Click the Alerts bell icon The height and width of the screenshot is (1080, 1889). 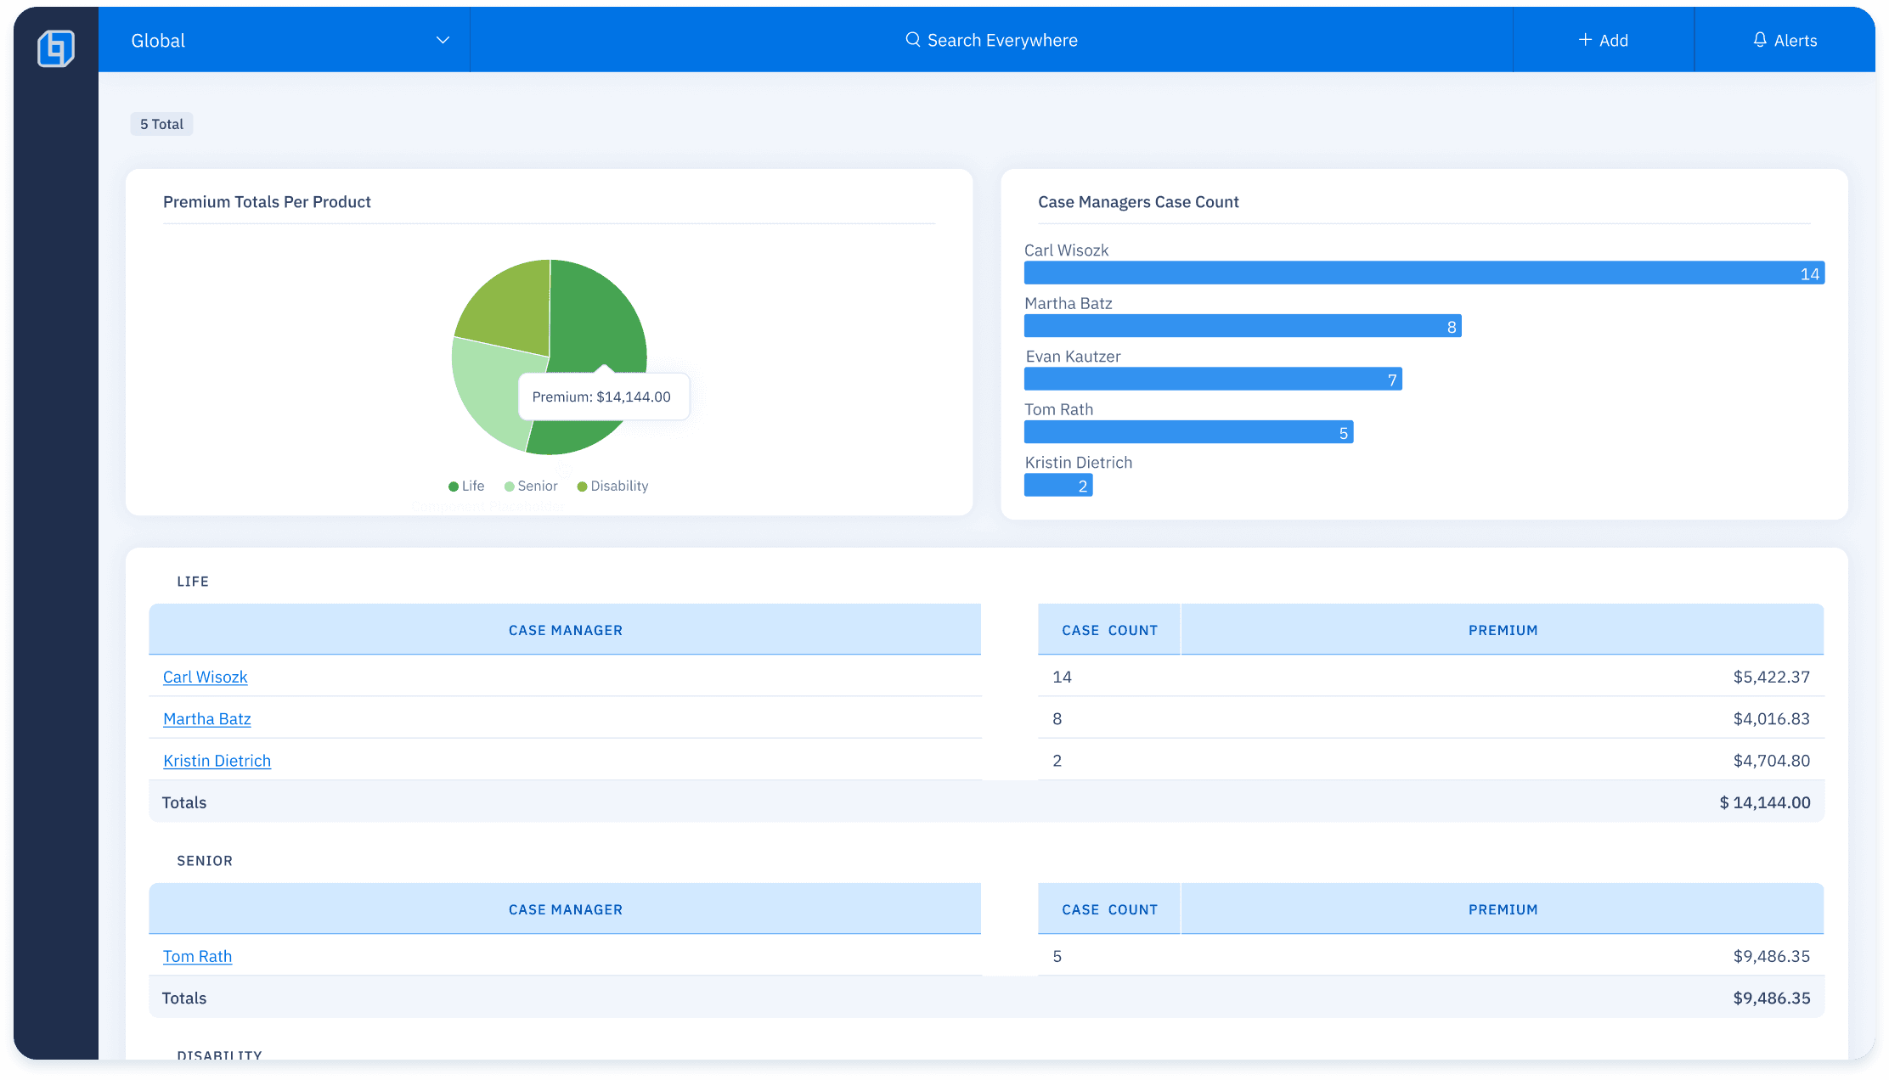pos(1760,40)
